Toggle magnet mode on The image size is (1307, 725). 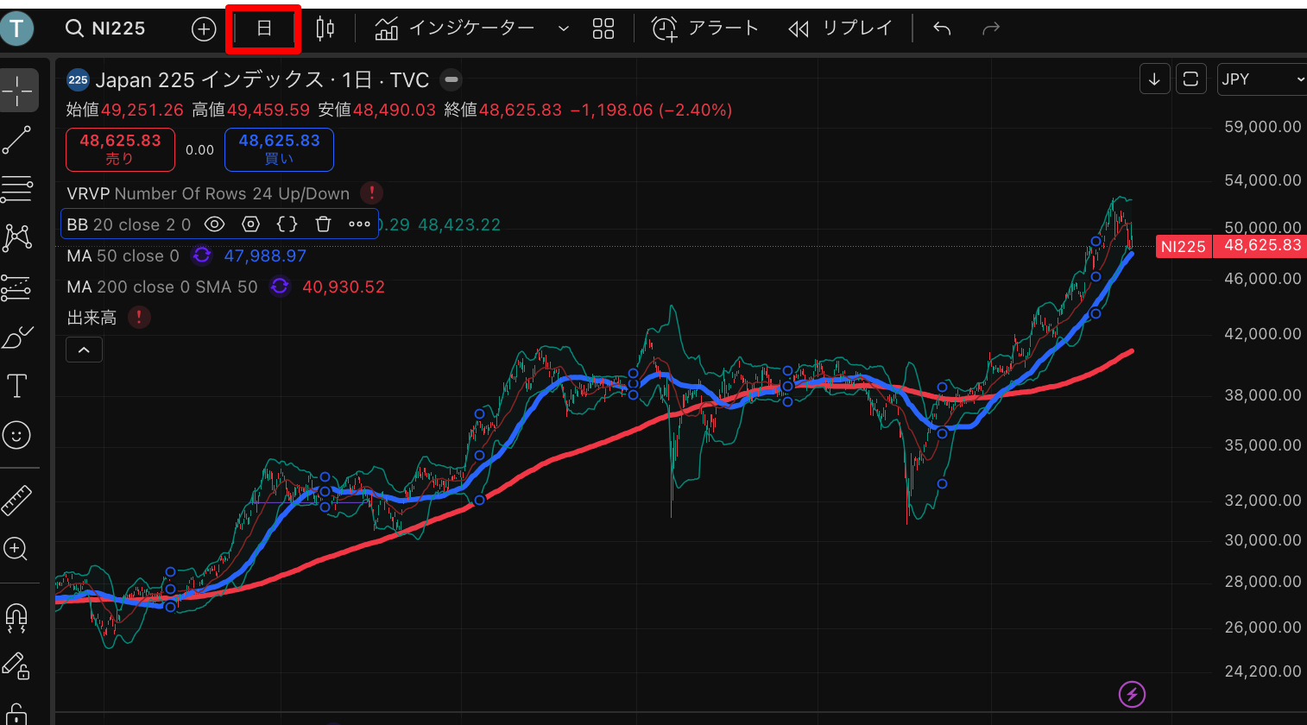pos(16,616)
